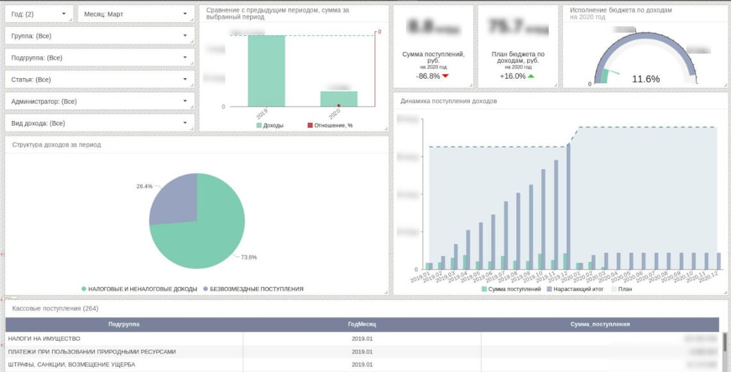Open the Статья: (Все) dropdown
The height and width of the screenshot is (372, 731).
[x=100, y=79]
